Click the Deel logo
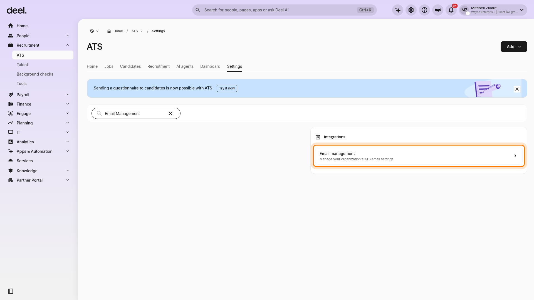This screenshot has width=534, height=300. tap(16, 10)
